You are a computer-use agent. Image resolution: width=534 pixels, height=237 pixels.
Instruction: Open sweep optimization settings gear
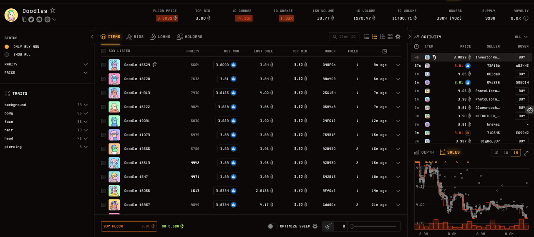tap(315, 226)
